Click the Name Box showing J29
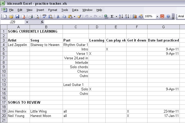Image resolution: width=185 pixels, height=123 pixels. tap(13, 22)
